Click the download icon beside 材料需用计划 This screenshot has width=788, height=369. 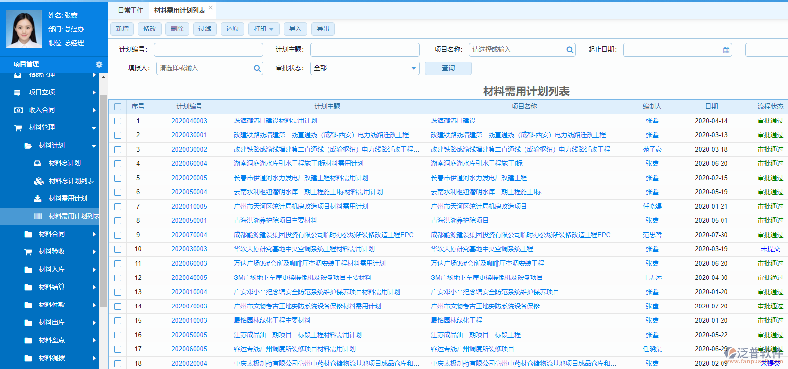[x=38, y=199]
